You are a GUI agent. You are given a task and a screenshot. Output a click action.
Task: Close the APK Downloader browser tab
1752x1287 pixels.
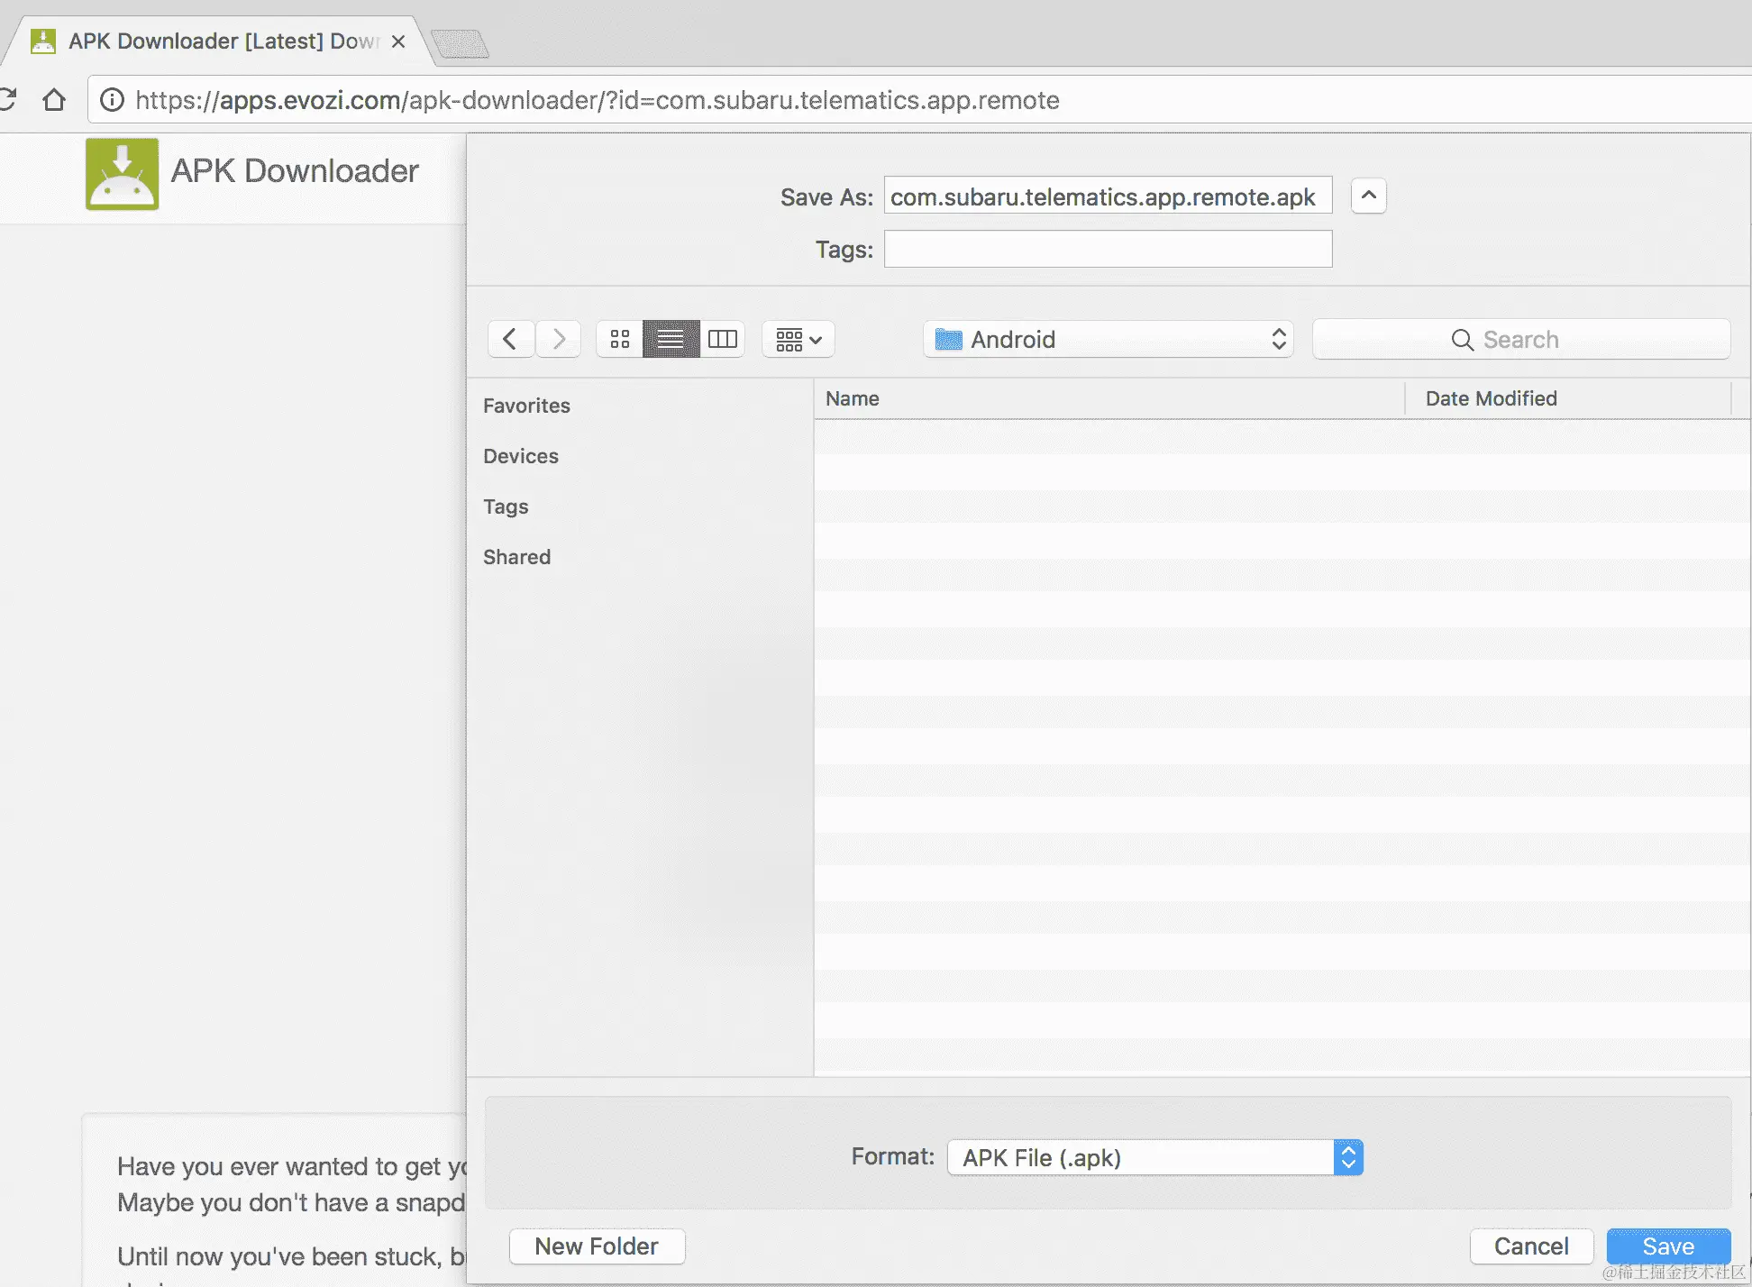coord(398,41)
